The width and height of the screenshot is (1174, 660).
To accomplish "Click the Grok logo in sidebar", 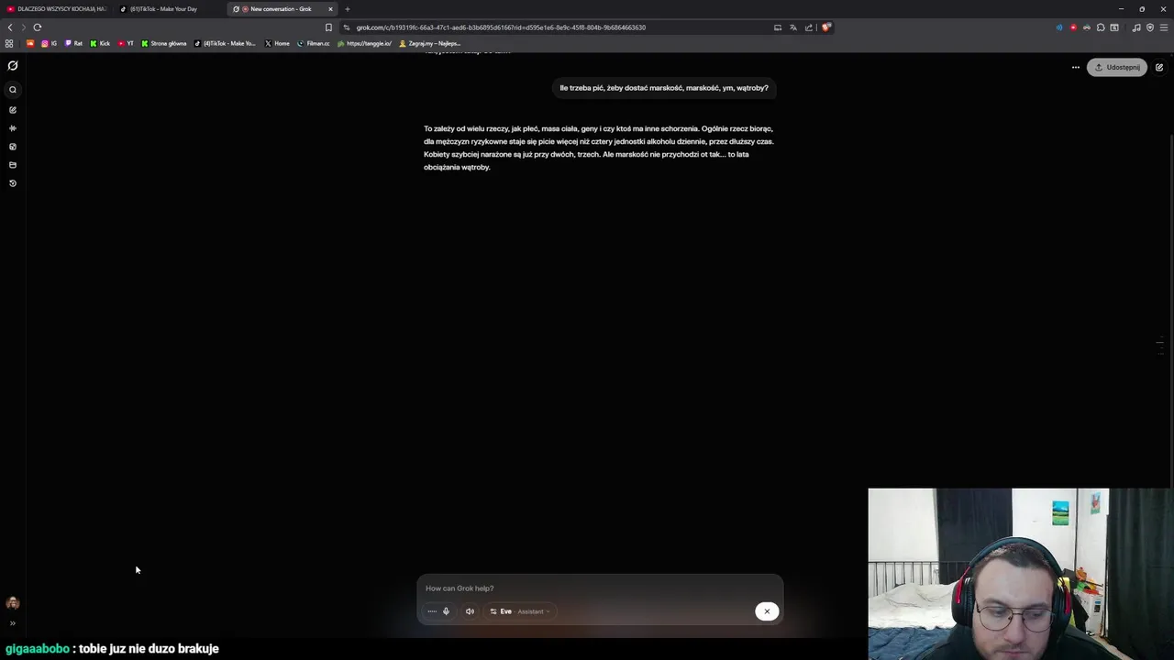I will 13,66.
